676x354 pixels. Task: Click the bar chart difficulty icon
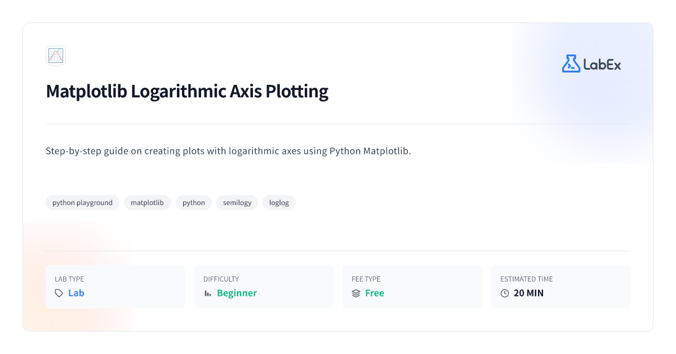point(207,293)
